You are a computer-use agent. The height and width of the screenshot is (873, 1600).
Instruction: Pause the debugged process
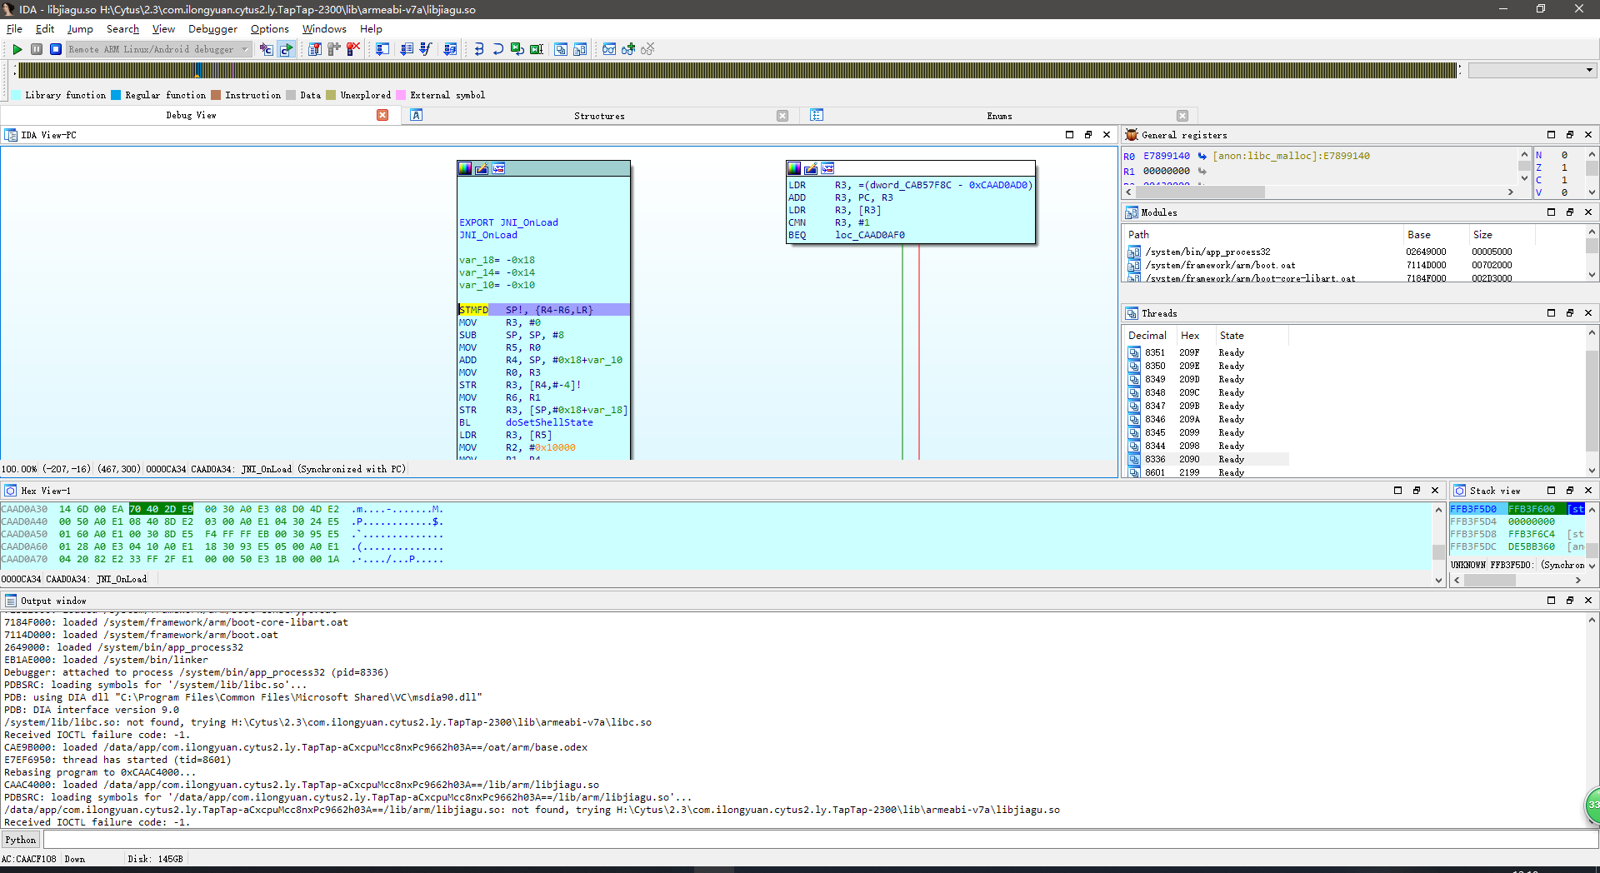(x=37, y=50)
